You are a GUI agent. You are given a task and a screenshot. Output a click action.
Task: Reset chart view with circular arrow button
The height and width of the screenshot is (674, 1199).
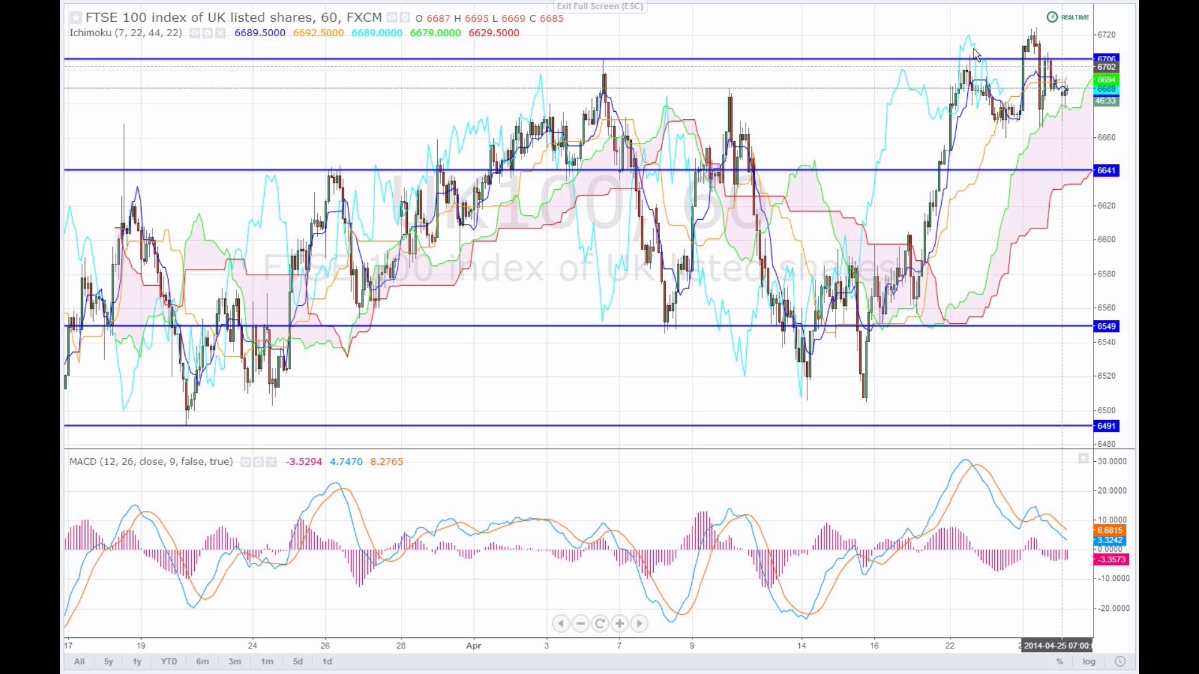(x=600, y=623)
